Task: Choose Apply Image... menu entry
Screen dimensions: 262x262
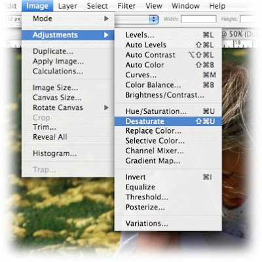Action: (68, 62)
